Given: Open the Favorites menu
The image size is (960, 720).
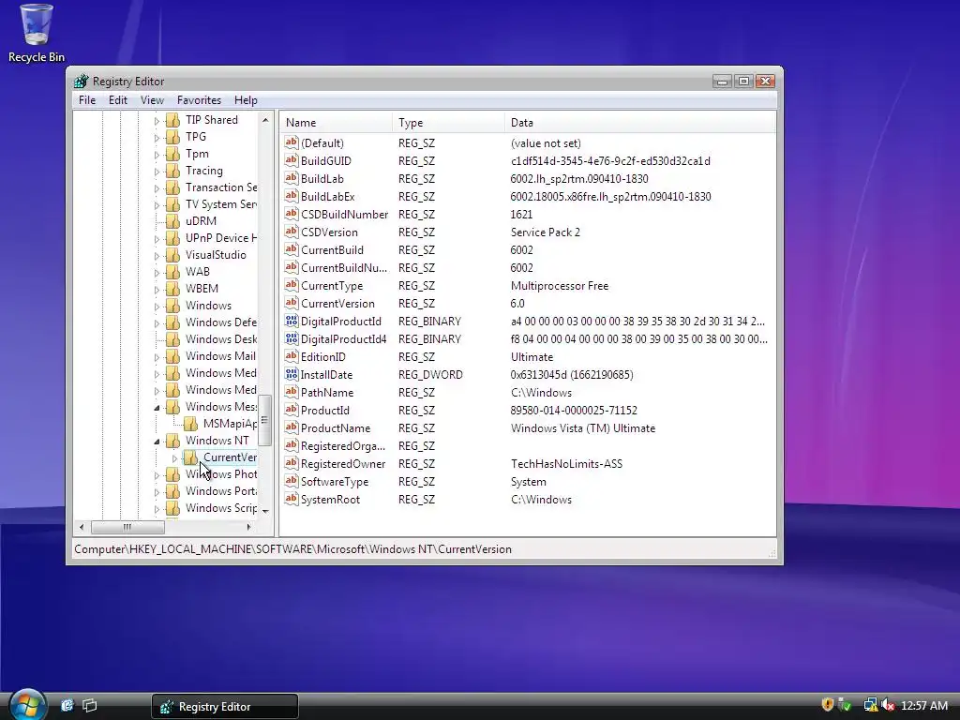Looking at the screenshot, I should (199, 99).
